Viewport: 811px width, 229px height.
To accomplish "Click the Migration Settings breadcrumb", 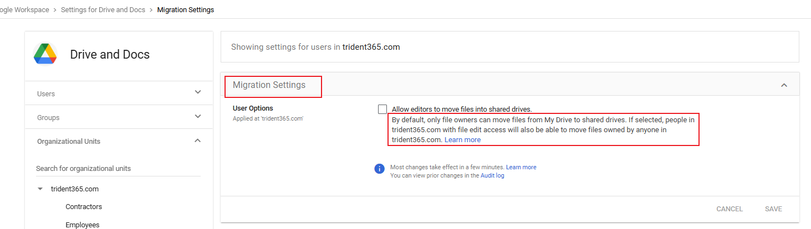I will tap(185, 10).
